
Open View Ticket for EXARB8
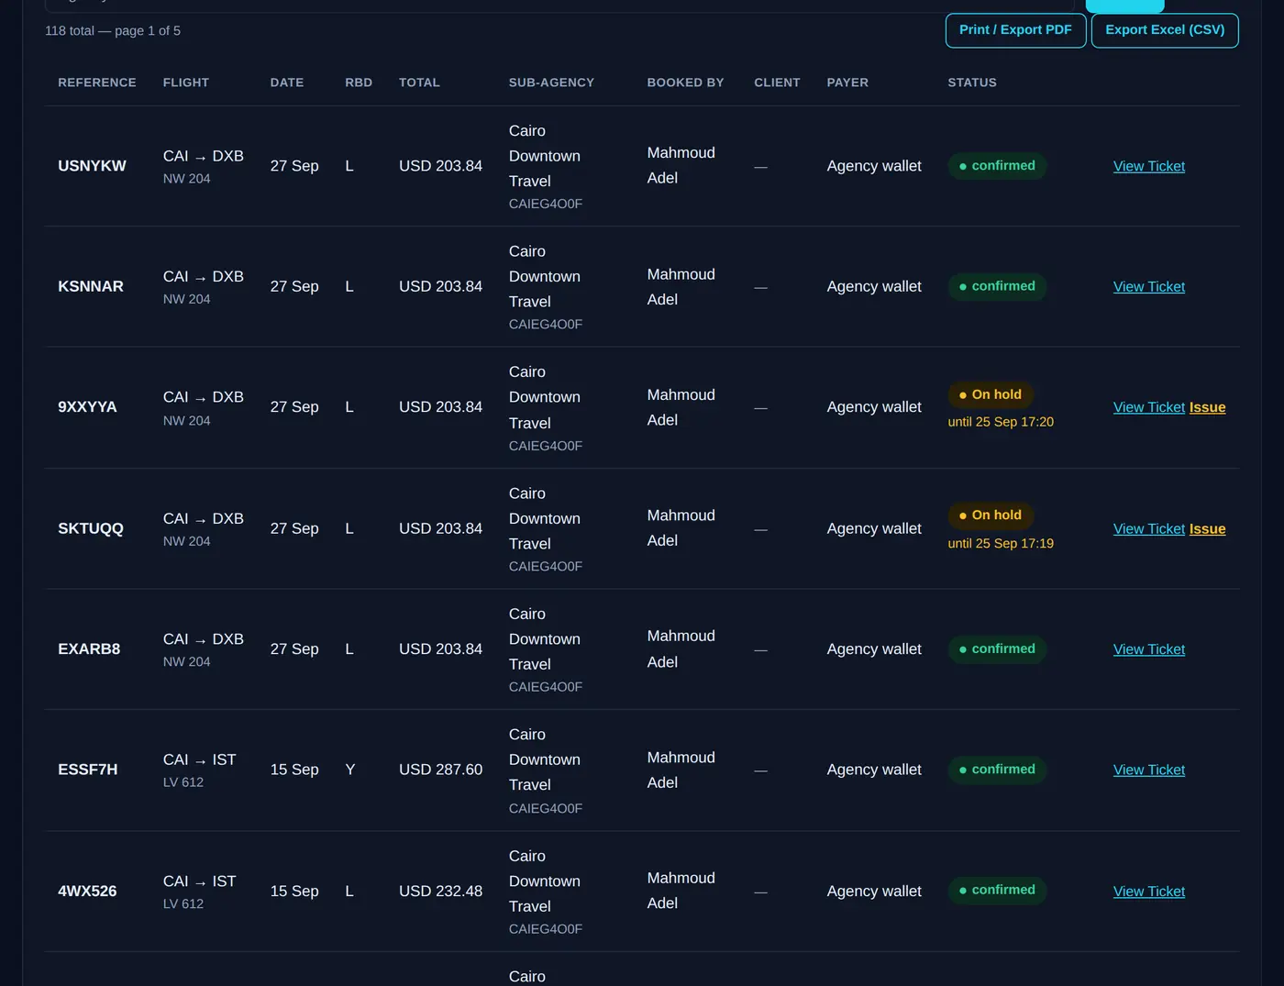click(x=1148, y=649)
